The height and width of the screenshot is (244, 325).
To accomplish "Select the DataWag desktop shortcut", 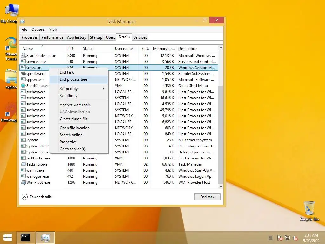I will point(9,112).
